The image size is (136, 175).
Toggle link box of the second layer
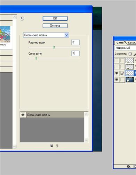tap(122, 67)
